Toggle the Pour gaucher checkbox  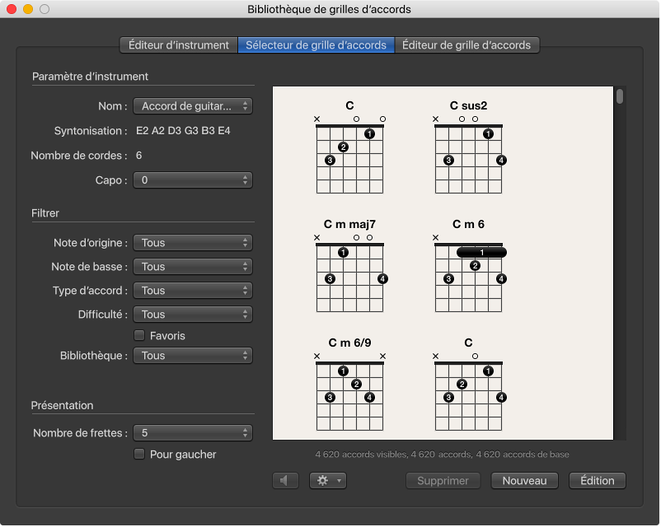pos(139,454)
